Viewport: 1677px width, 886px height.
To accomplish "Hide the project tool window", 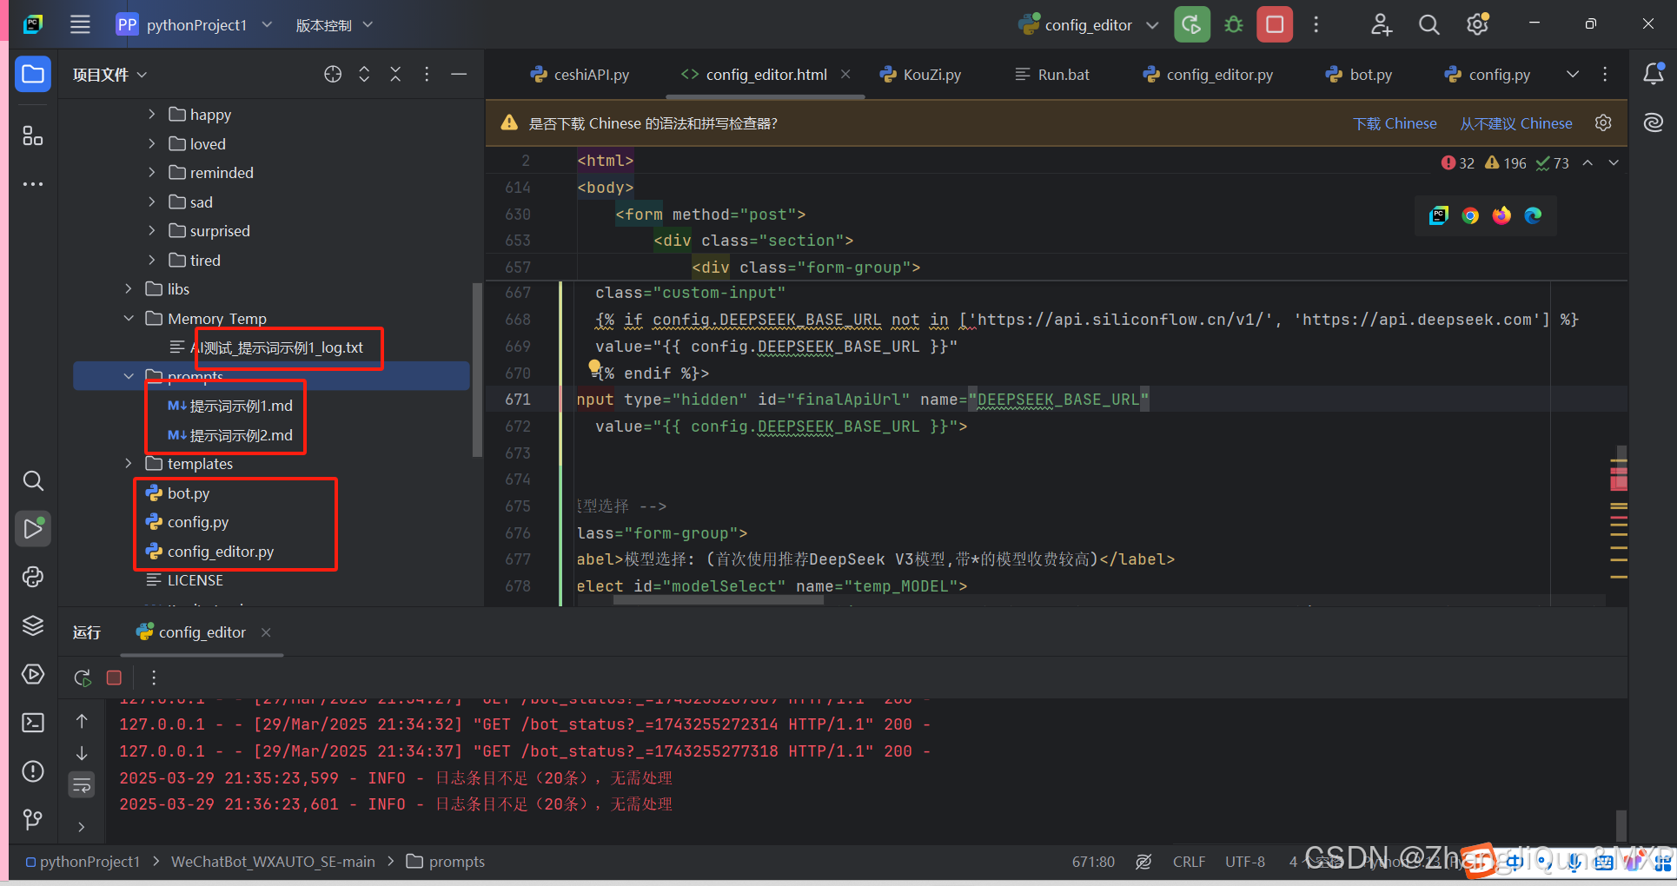I will [x=459, y=75].
